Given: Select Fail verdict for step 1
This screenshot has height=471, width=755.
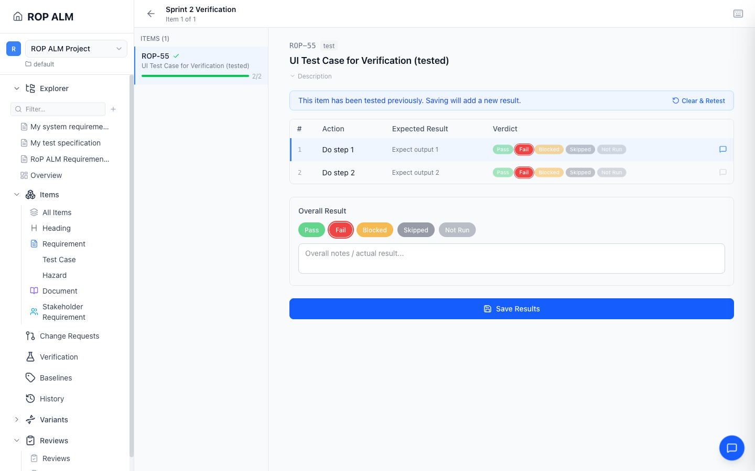Looking at the screenshot, I should pyautogui.click(x=524, y=149).
